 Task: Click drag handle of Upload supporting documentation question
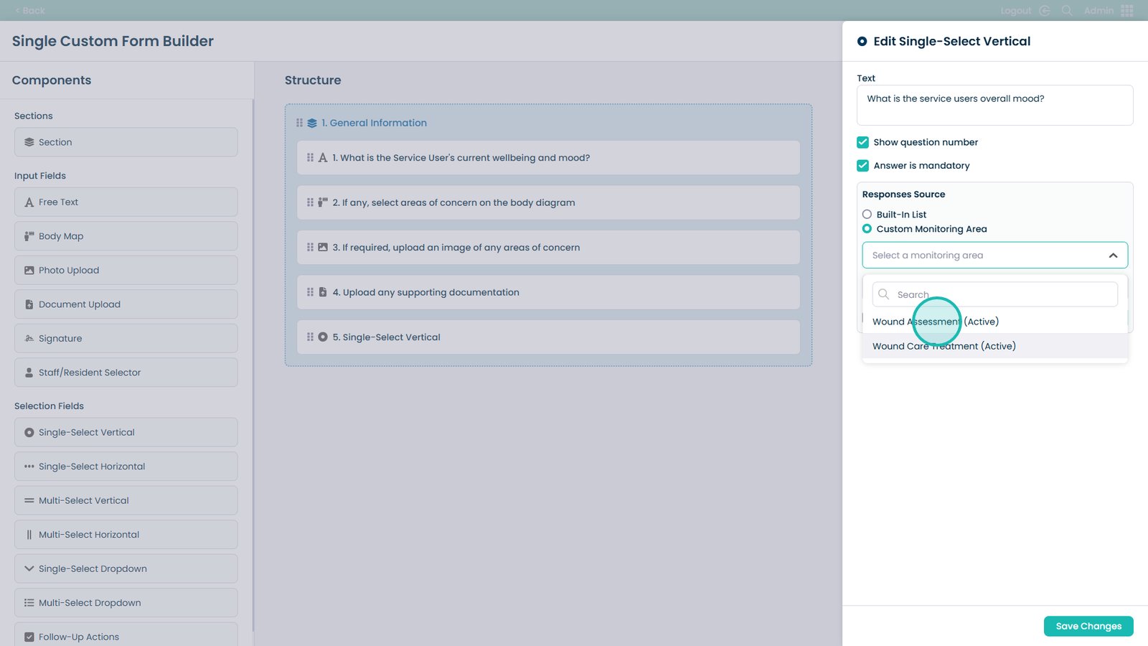[310, 292]
